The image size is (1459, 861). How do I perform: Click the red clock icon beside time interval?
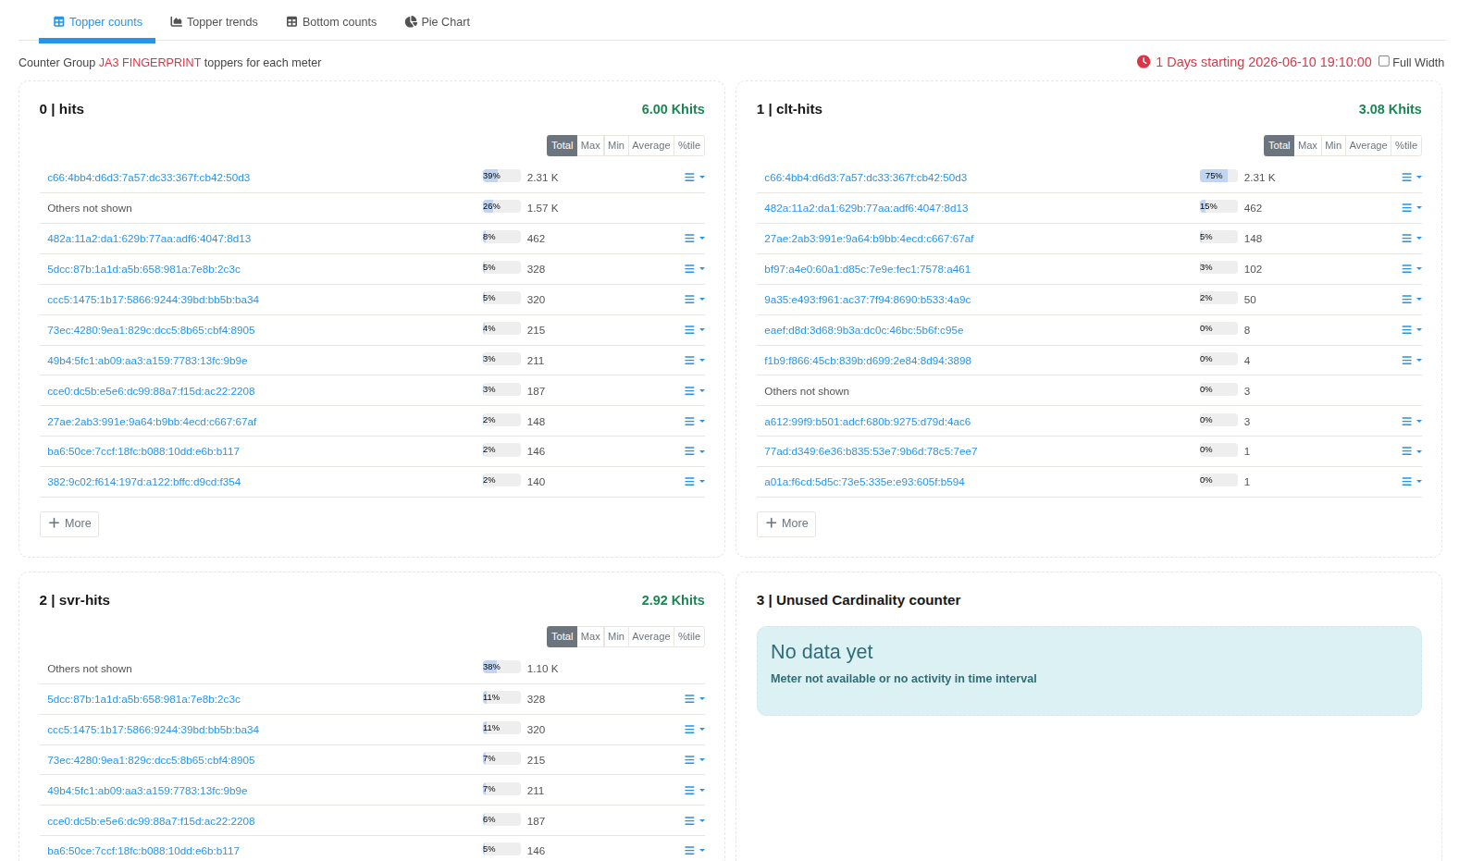[1144, 62]
